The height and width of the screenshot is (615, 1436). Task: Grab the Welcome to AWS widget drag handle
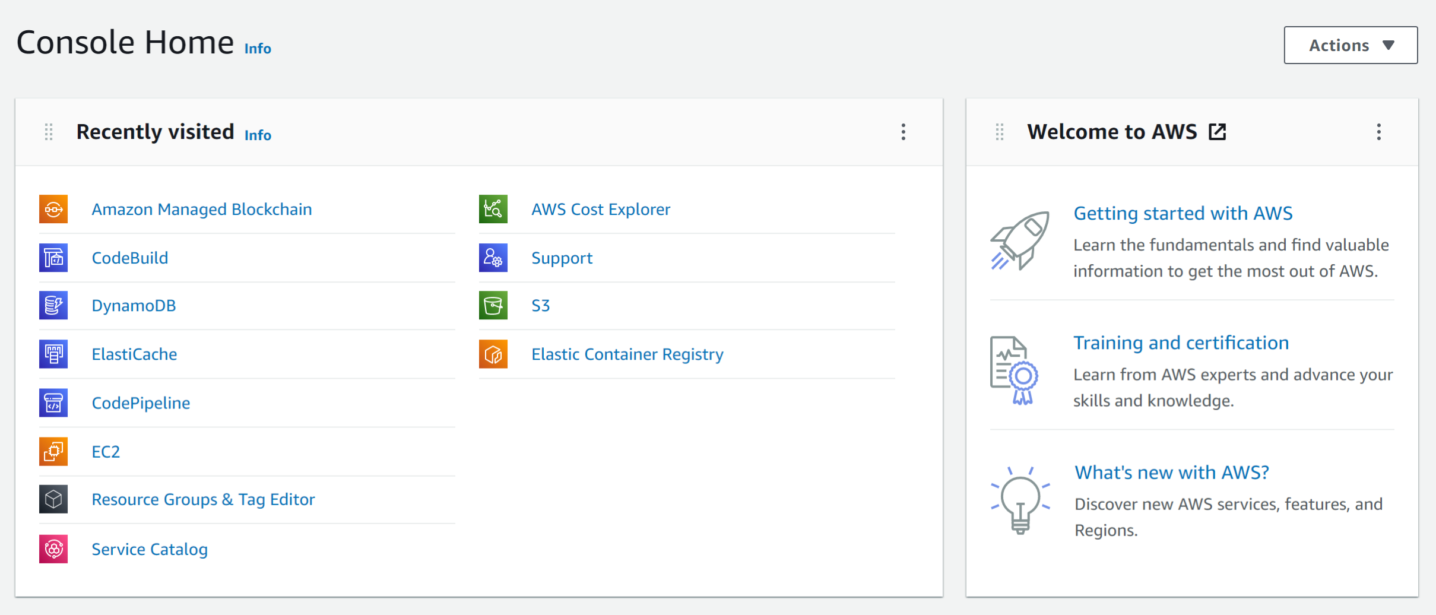point(1000,132)
